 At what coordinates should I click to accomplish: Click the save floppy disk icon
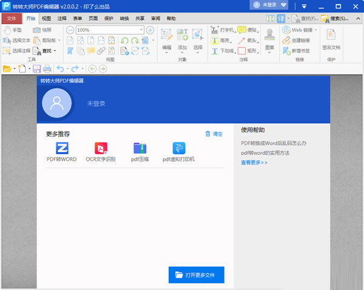tap(36, 69)
